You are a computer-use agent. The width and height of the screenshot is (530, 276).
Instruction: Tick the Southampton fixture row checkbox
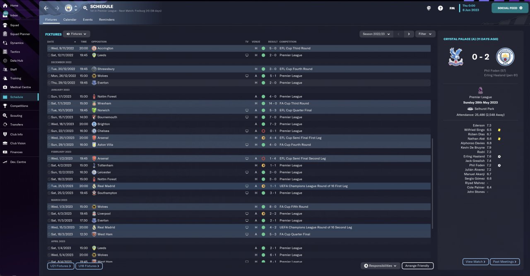pyautogui.click(x=49, y=193)
